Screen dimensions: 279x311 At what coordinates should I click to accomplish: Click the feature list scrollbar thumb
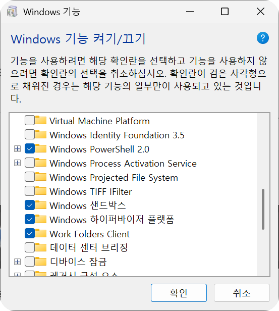coord(263,209)
